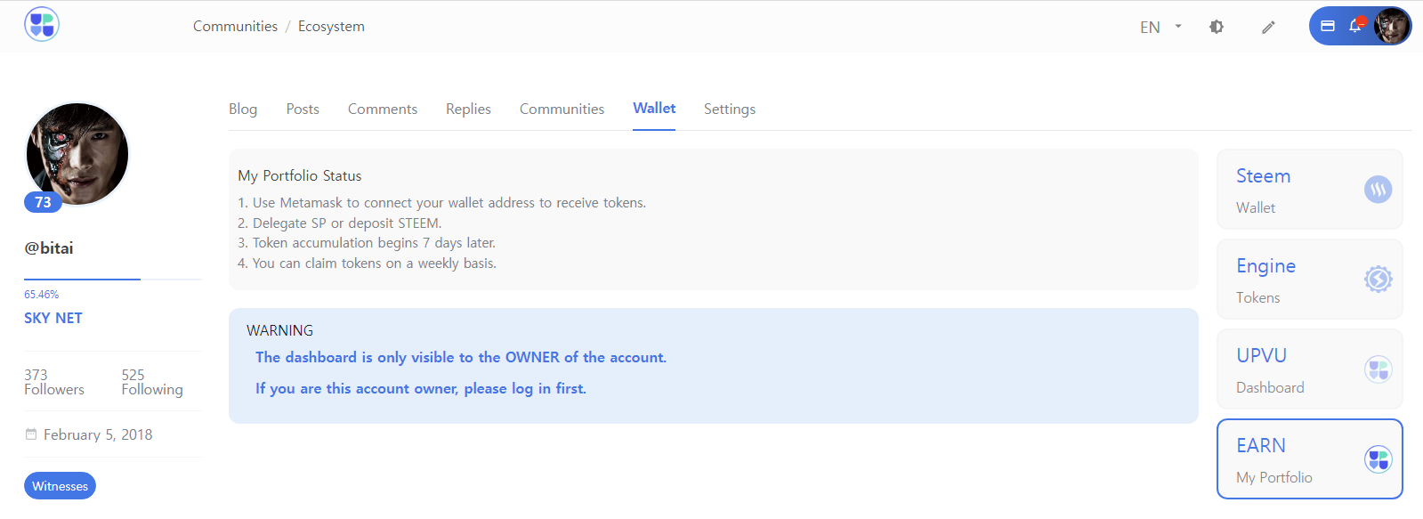
Task: Click the Steem logo icon in the Steem Wallet card
Action: point(1378,189)
